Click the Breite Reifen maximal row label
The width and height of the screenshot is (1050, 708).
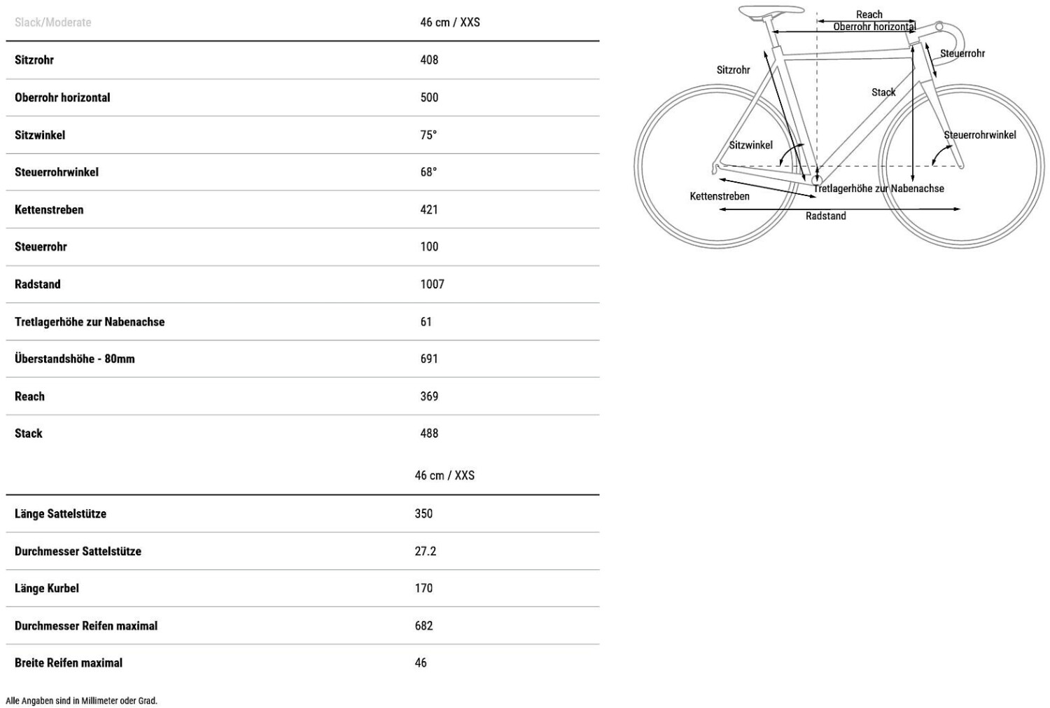[x=69, y=663]
